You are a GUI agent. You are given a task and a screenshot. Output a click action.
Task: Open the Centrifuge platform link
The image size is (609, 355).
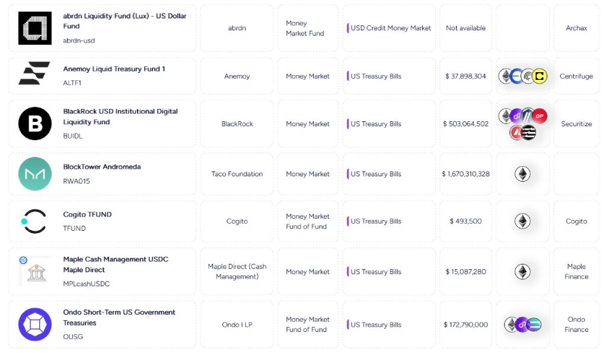click(576, 76)
